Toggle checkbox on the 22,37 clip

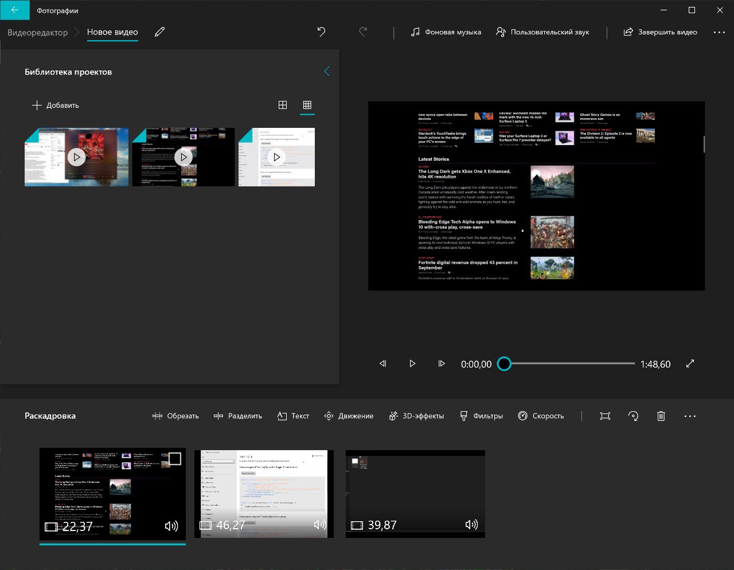(x=175, y=459)
